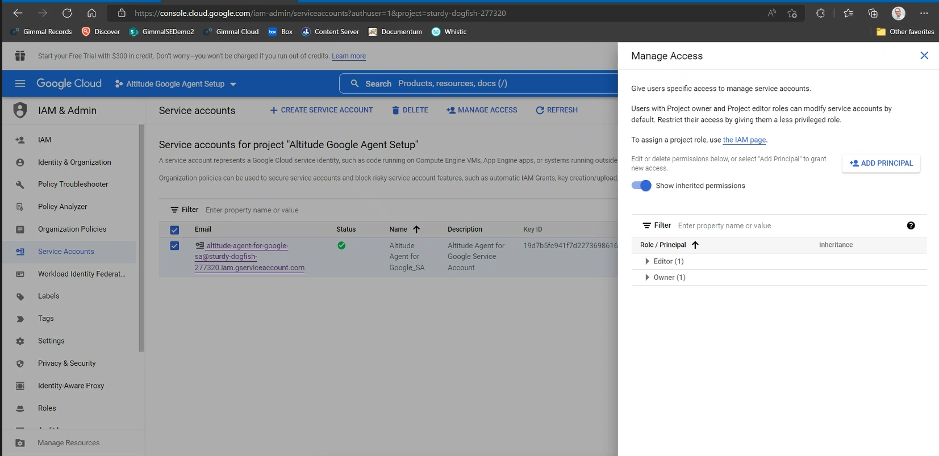Click the search magnifier icon
939x456 pixels.
(x=354, y=83)
